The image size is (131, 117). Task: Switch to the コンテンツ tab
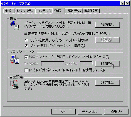tap(44, 11)
